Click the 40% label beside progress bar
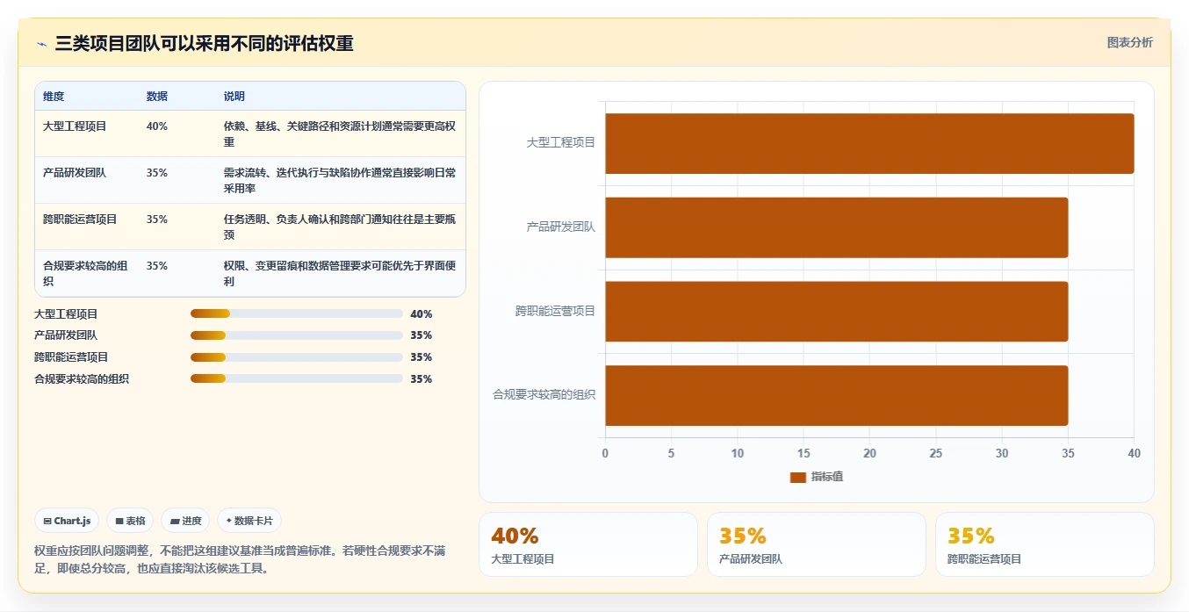 [422, 313]
